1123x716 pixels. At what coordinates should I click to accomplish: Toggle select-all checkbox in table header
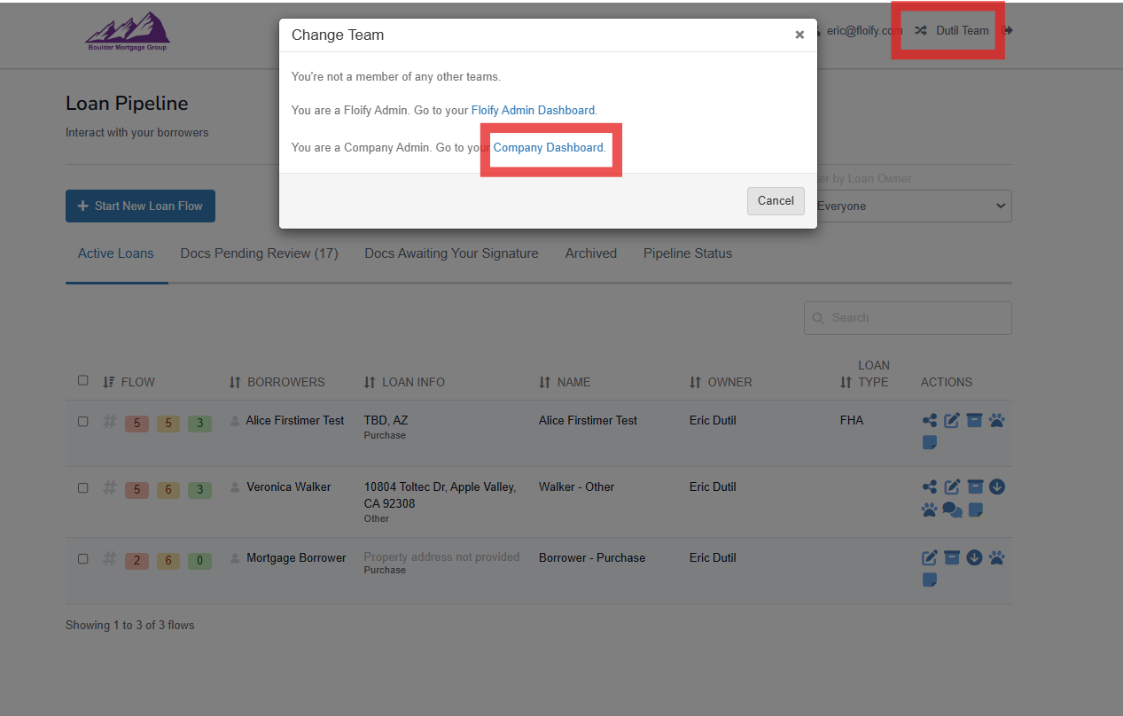[83, 380]
